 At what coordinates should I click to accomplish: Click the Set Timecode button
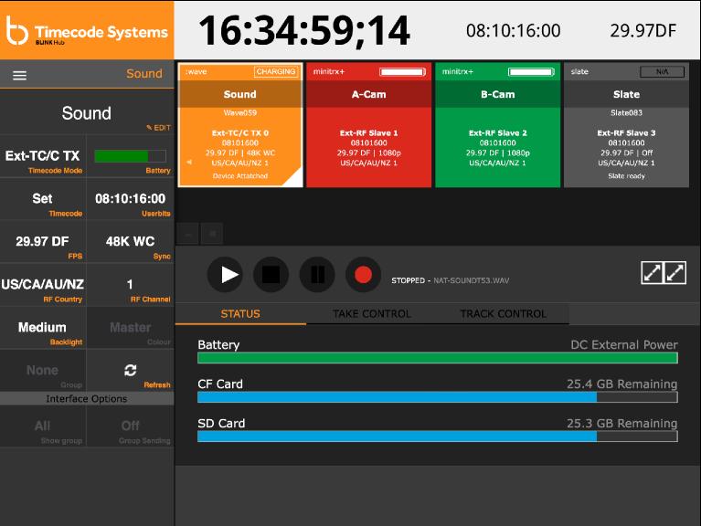point(43,200)
